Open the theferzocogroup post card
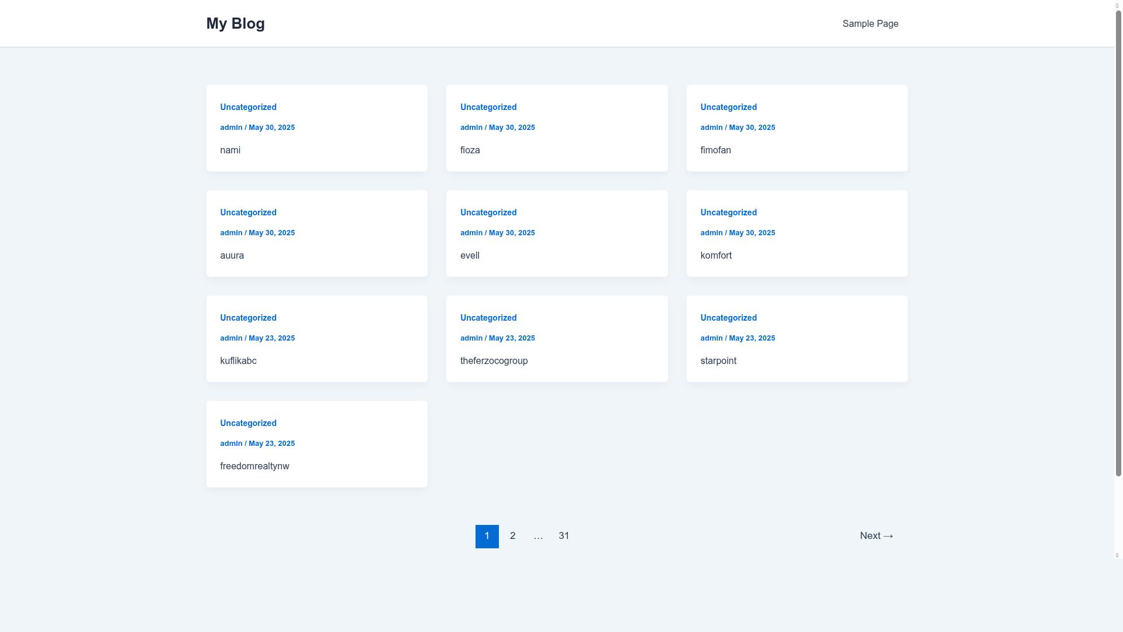 tap(494, 361)
